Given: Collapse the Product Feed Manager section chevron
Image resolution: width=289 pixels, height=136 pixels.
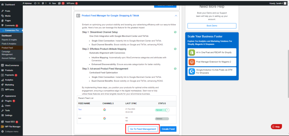Looking at the screenshot, I should [176, 16].
